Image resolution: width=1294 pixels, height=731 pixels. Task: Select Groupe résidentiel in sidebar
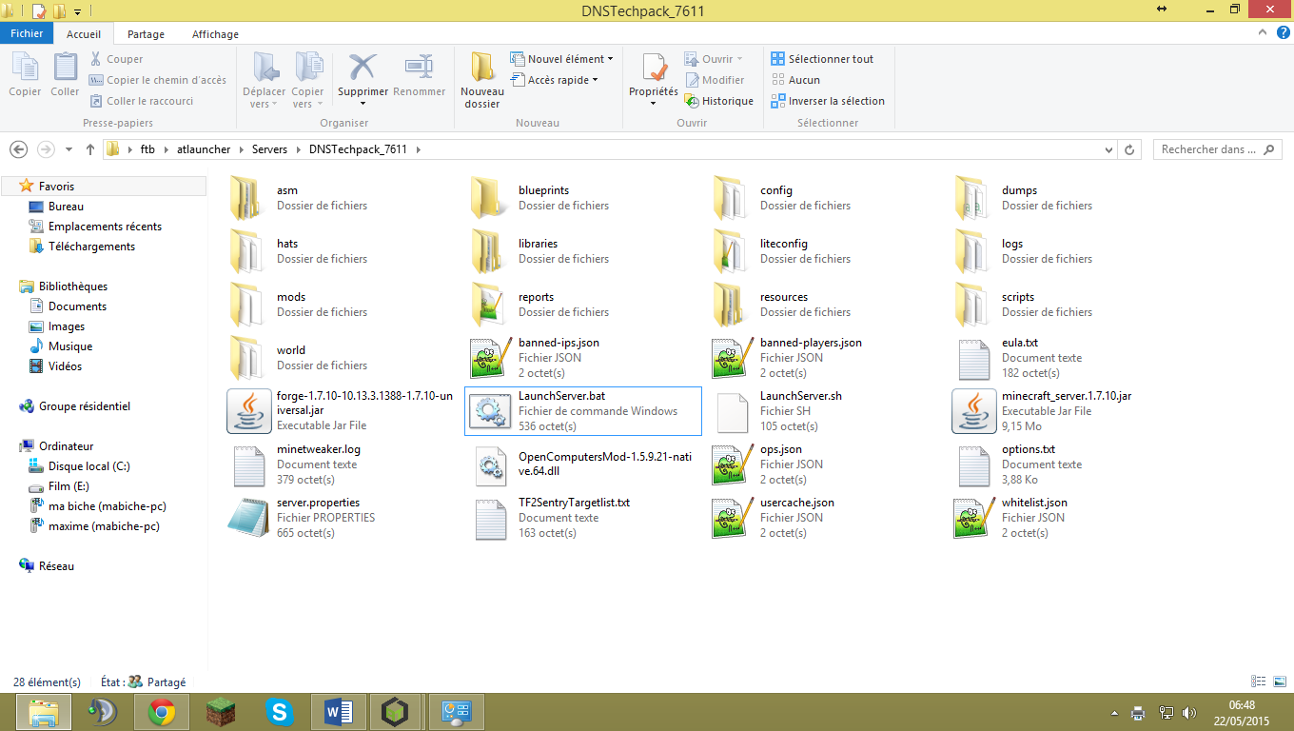[84, 406]
